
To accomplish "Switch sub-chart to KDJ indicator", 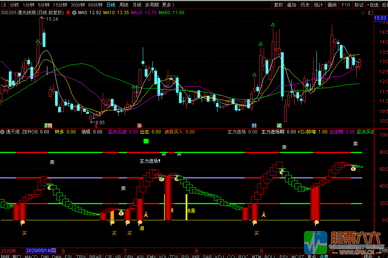I will tap(220, 256).
